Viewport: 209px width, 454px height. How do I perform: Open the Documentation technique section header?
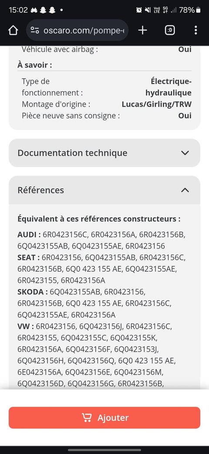(104, 153)
